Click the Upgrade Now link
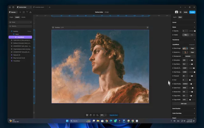 coord(113,115)
